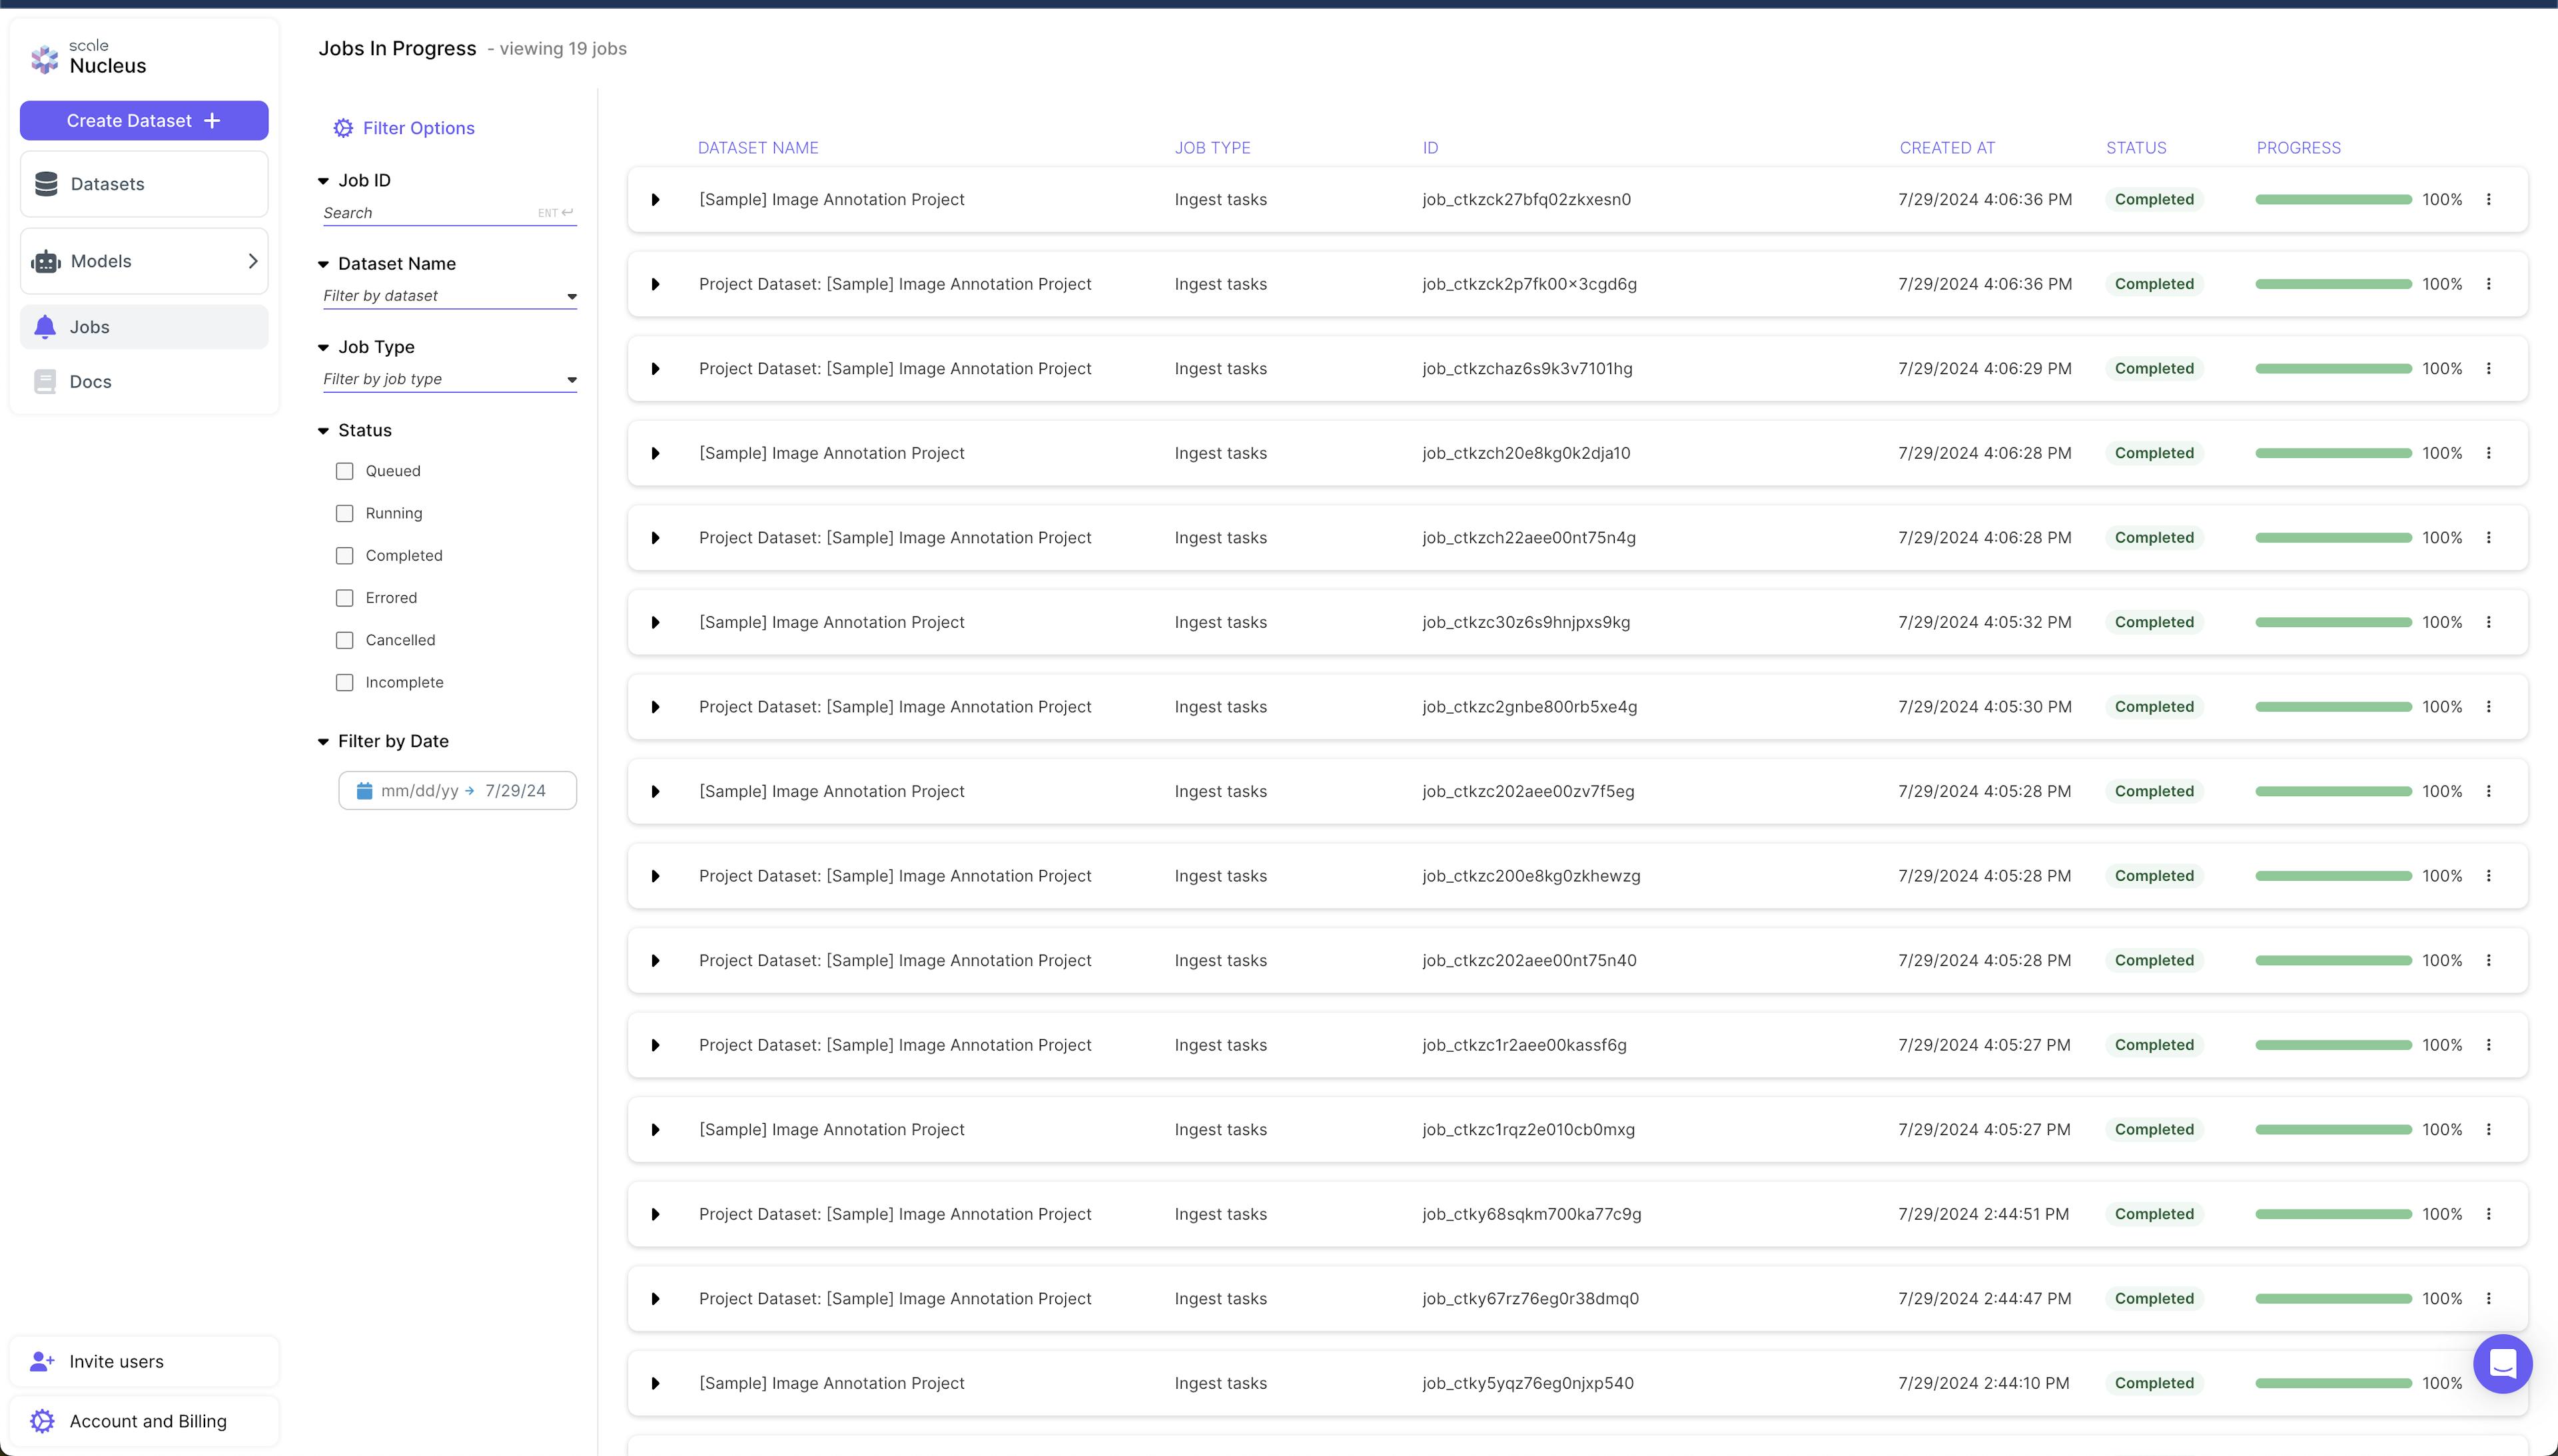Screen dimensions: 2558x1456
Task: Check the Completed status checkbox
Action: 344,556
